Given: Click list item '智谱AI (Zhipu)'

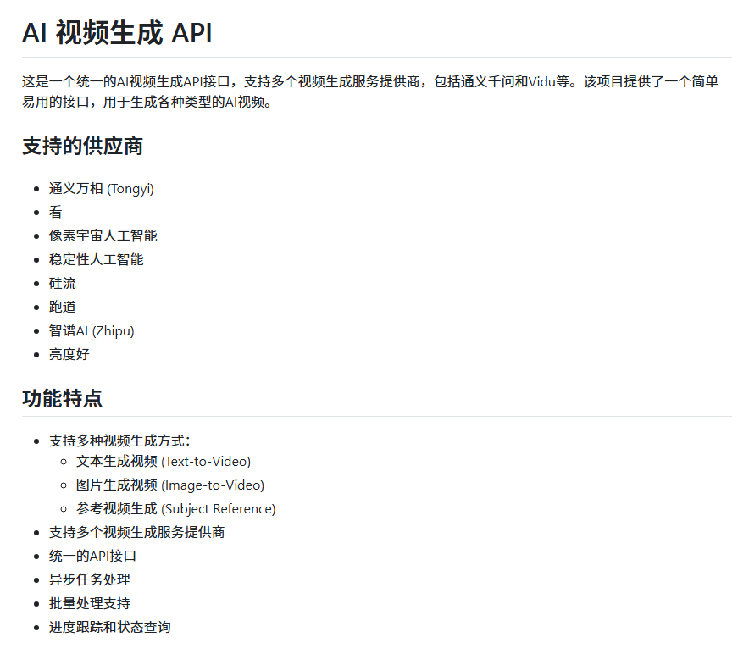Looking at the screenshot, I should click(92, 331).
